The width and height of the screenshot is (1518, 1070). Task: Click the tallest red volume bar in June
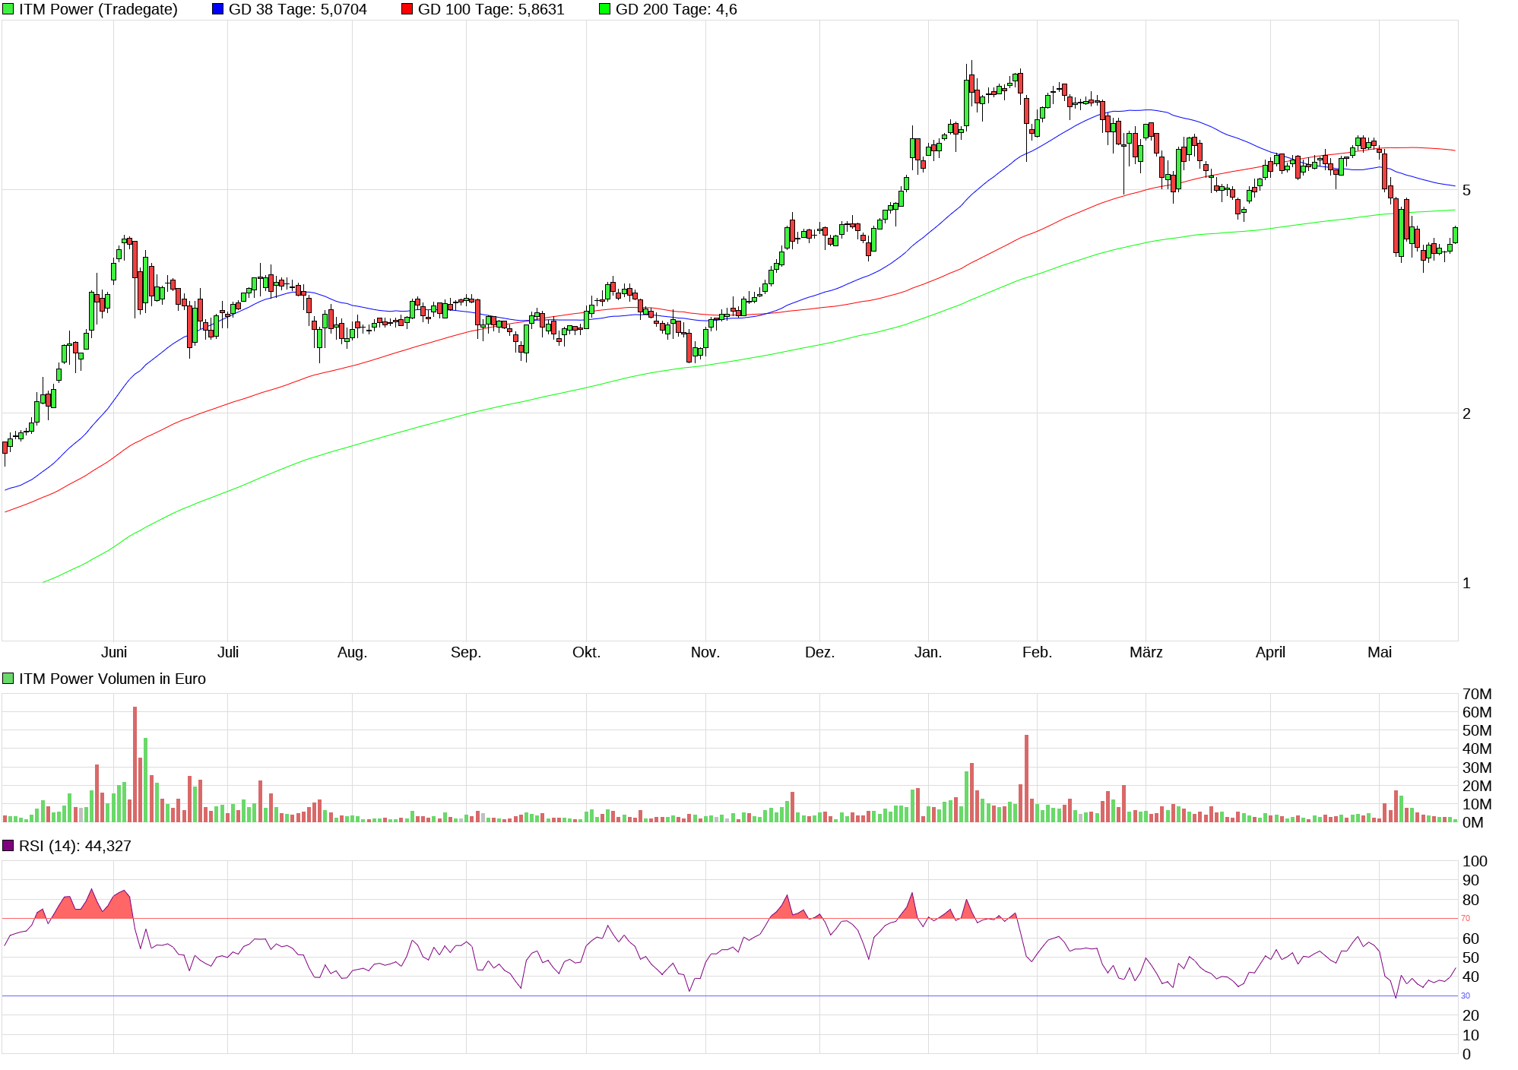click(x=135, y=764)
